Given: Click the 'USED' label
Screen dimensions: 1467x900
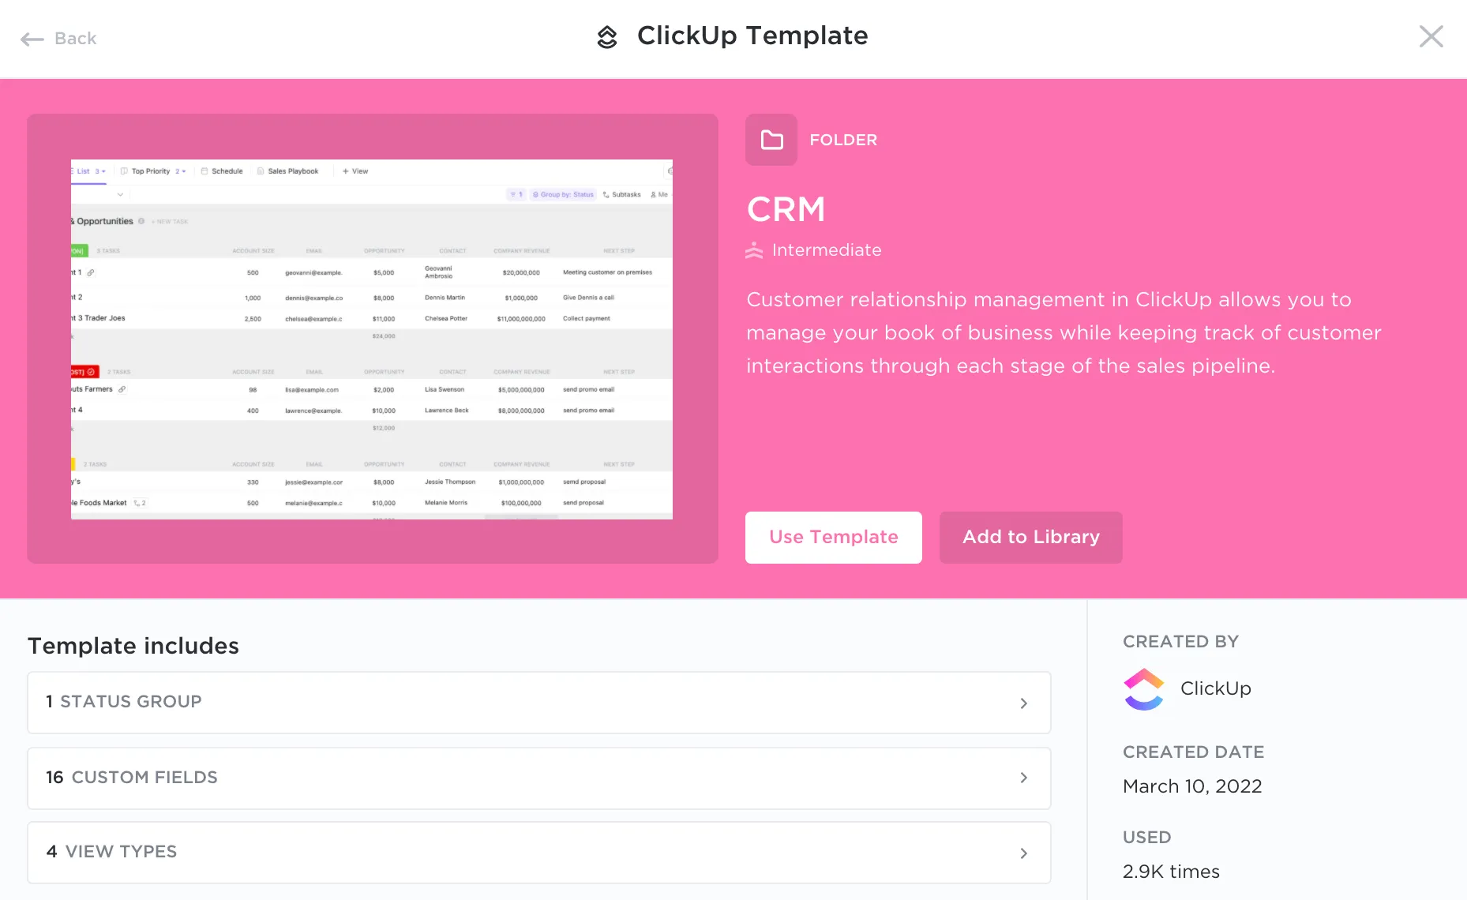Looking at the screenshot, I should [1146, 837].
